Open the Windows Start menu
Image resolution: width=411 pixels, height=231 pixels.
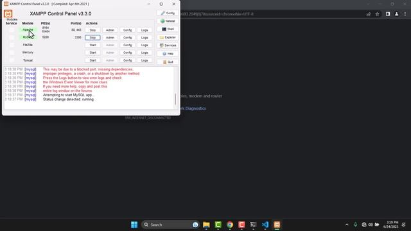tap(134, 225)
